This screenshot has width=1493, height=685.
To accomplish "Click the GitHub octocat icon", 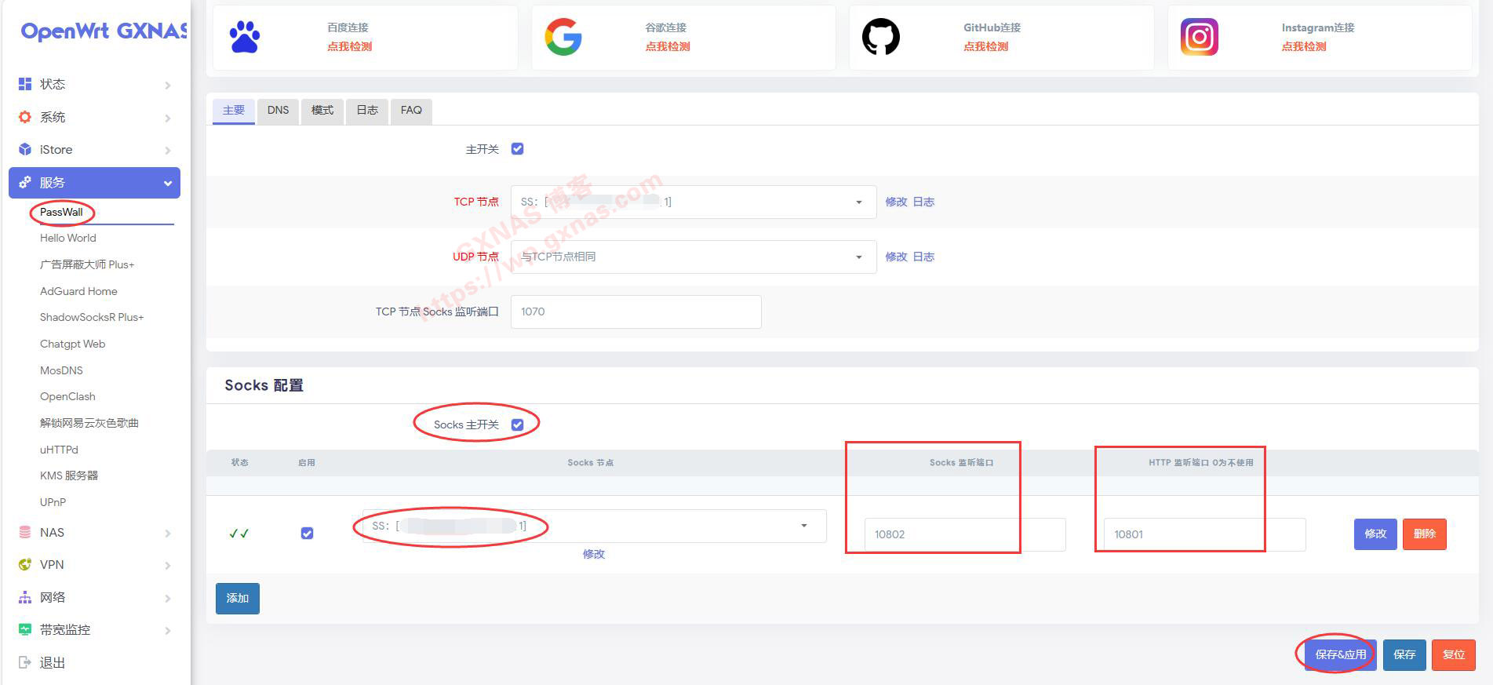I will (881, 37).
